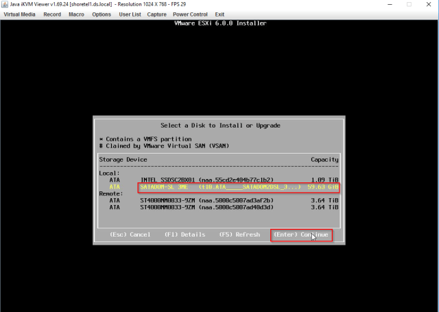The height and width of the screenshot is (312, 439).
Task: Close the Java iKVM Viewer window
Action: coord(428,5)
